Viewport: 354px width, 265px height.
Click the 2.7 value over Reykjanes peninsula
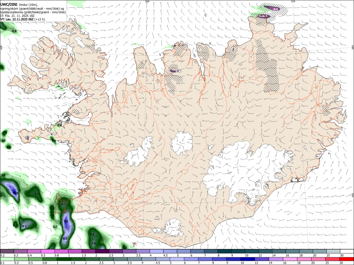64,204
